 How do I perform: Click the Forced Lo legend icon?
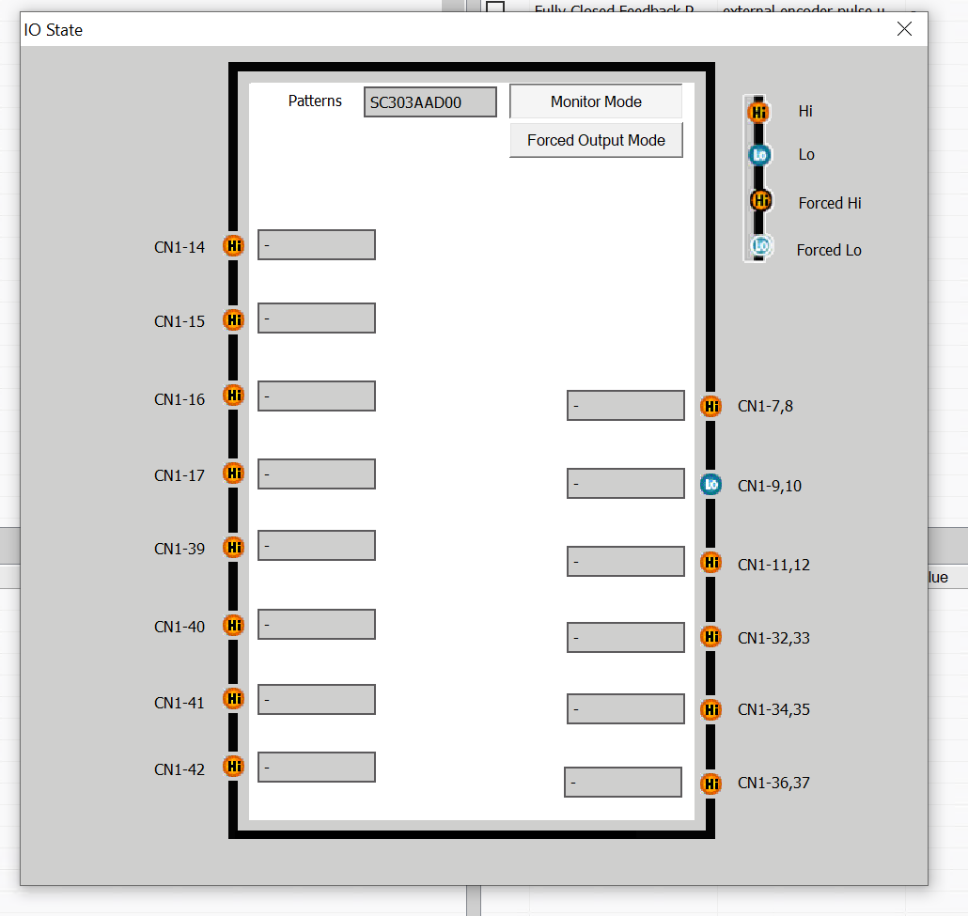[x=760, y=246]
